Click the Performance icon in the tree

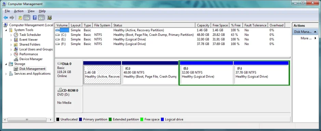(x=16, y=54)
